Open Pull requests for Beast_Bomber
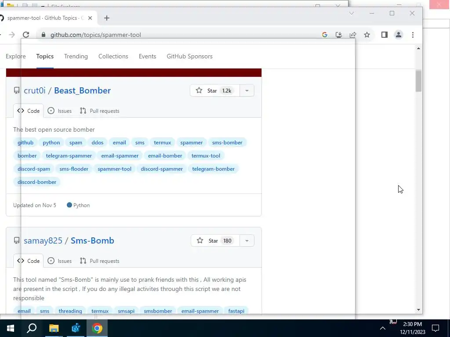 click(100, 111)
